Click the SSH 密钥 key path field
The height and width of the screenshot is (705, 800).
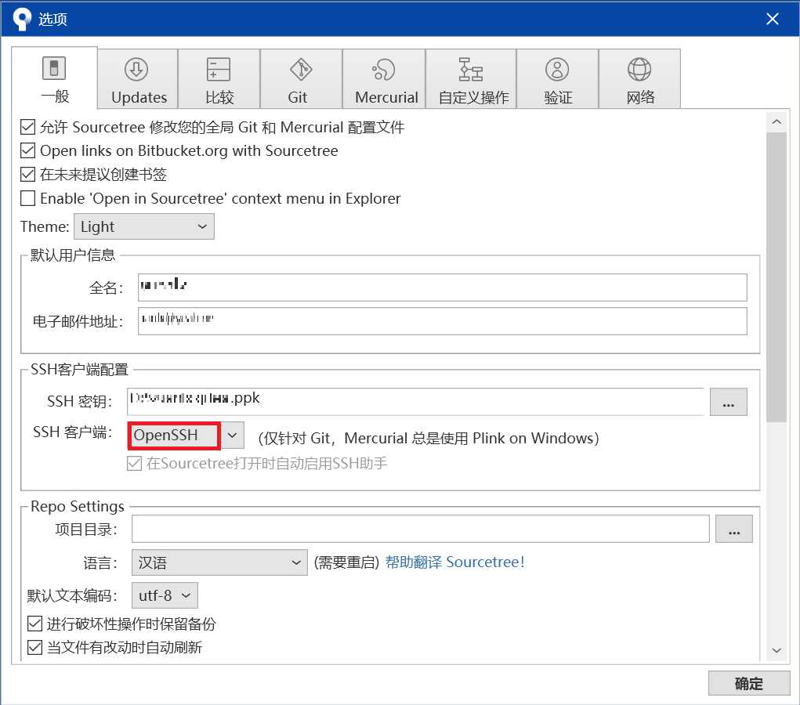[x=415, y=402]
